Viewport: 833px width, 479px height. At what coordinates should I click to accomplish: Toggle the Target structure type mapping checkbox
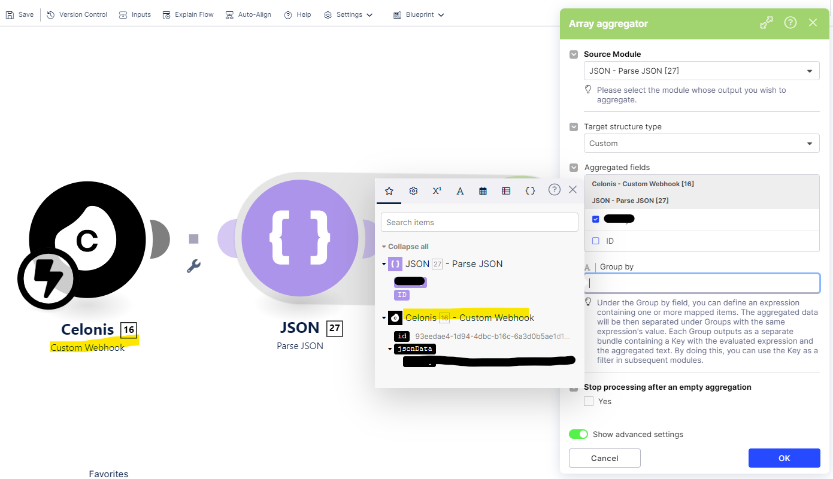(574, 127)
